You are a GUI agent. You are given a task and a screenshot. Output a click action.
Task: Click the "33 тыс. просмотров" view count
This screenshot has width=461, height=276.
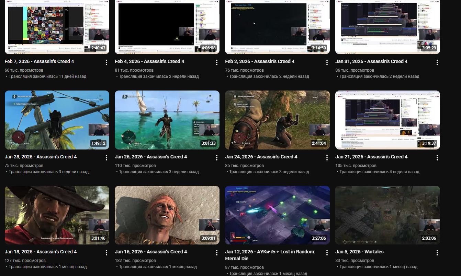point(355,261)
